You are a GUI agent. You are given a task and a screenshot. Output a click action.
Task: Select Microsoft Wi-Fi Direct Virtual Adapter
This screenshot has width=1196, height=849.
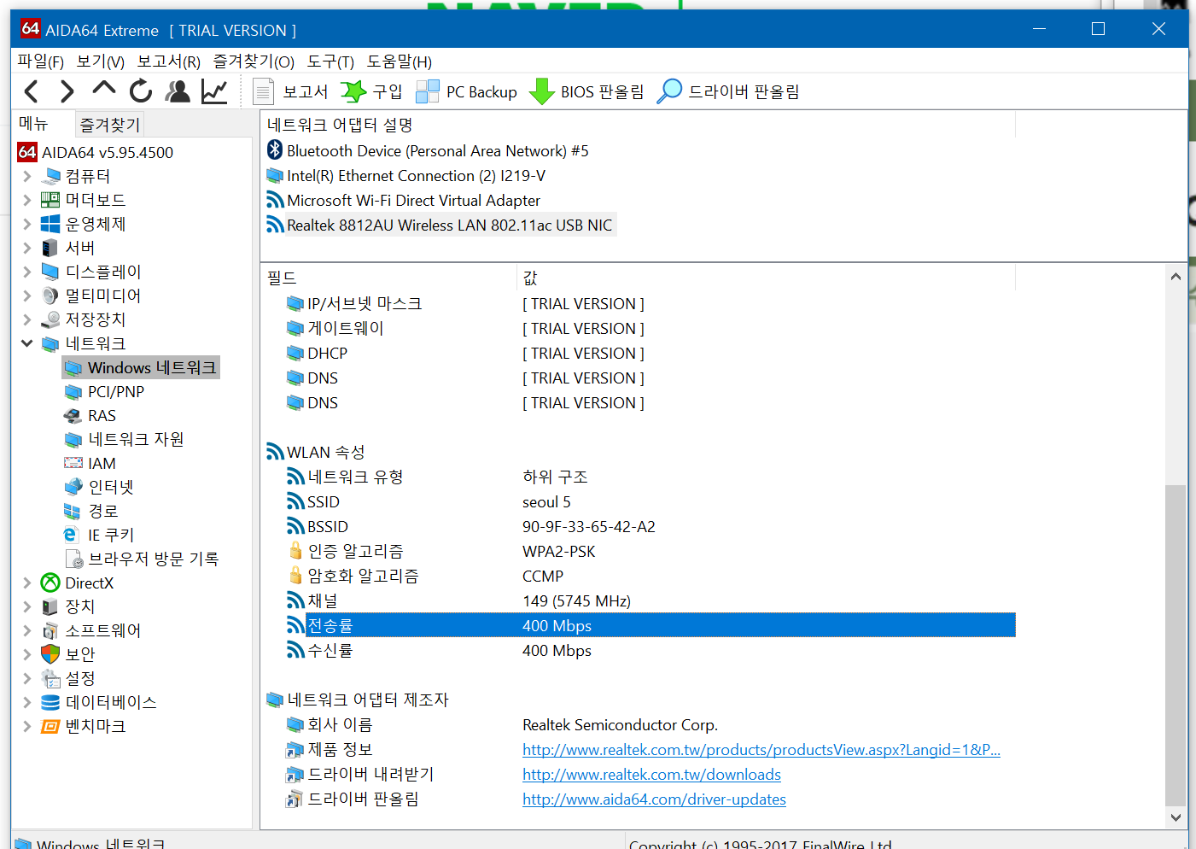404,200
